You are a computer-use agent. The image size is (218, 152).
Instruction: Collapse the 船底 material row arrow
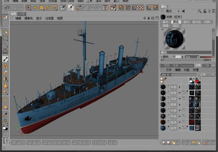pyautogui.click(x=180, y=122)
